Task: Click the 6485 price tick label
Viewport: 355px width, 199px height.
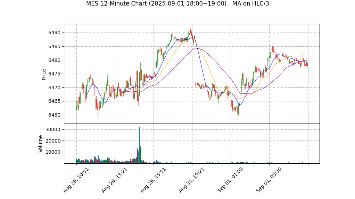Action: [x=54, y=46]
